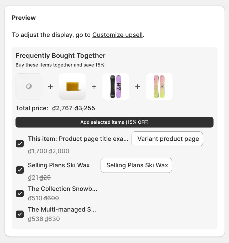Uncheck the Selling Plans Ski Wax checkbox
Viewport: 229px width, 243px height.
click(x=20, y=170)
